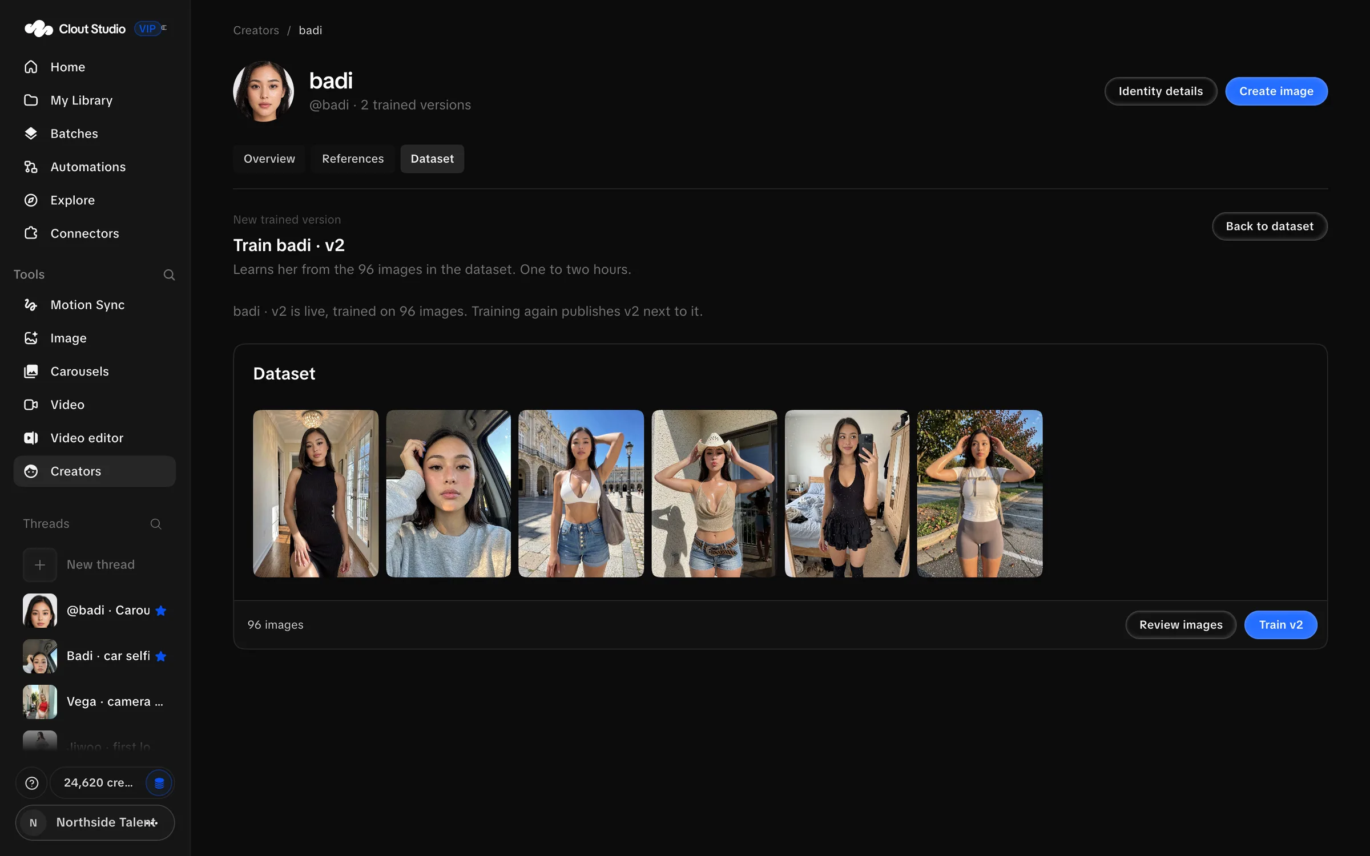Screen dimensions: 1370x856
Task: Search threads with the magnifier icon
Action: coord(156,524)
